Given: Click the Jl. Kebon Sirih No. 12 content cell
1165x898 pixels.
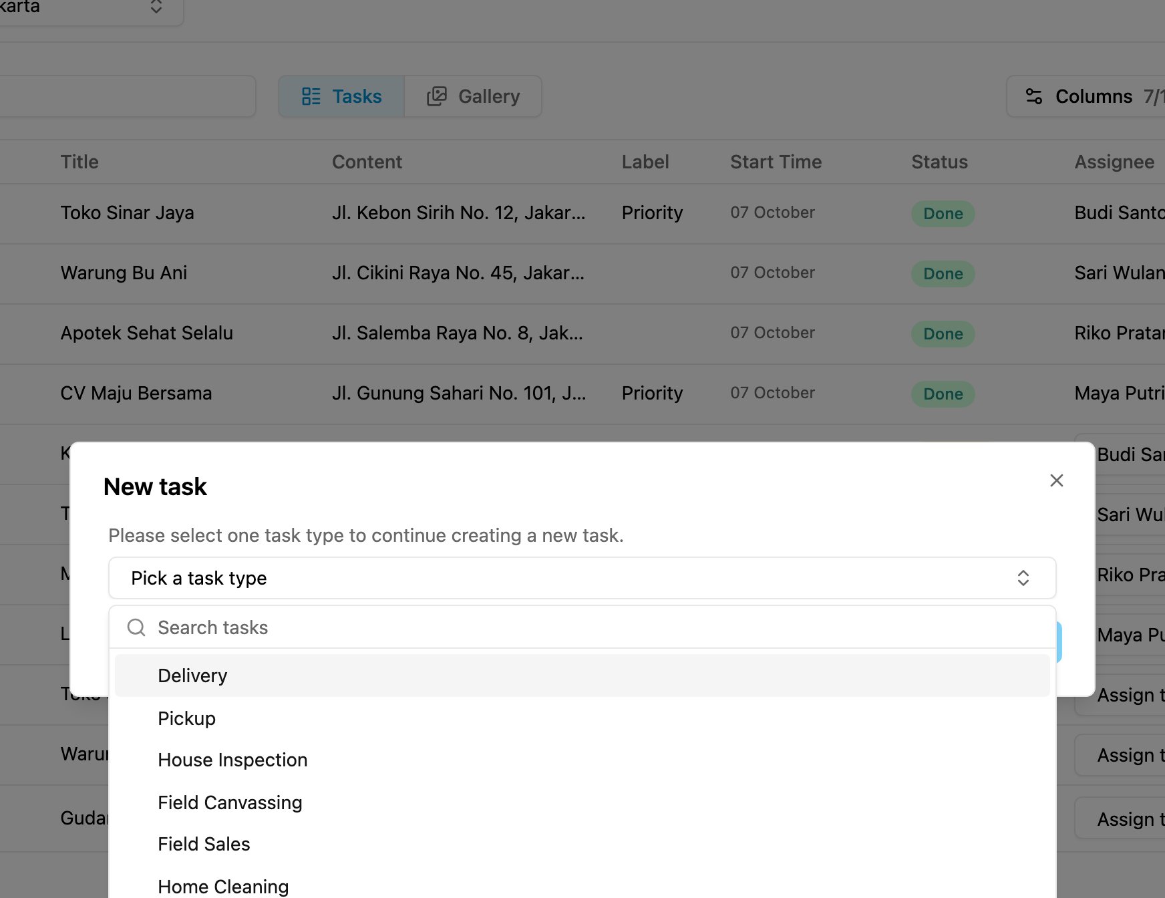Looking at the screenshot, I should pos(458,212).
